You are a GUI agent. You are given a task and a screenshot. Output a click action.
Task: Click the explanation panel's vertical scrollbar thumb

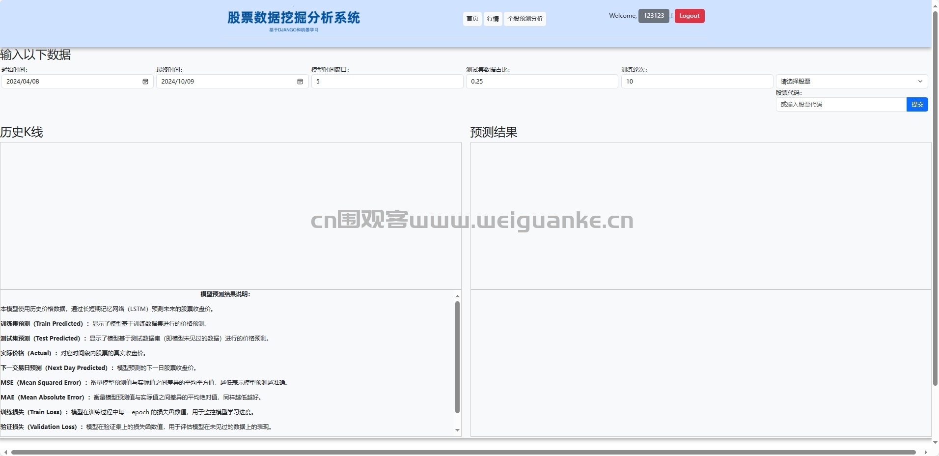click(457, 357)
